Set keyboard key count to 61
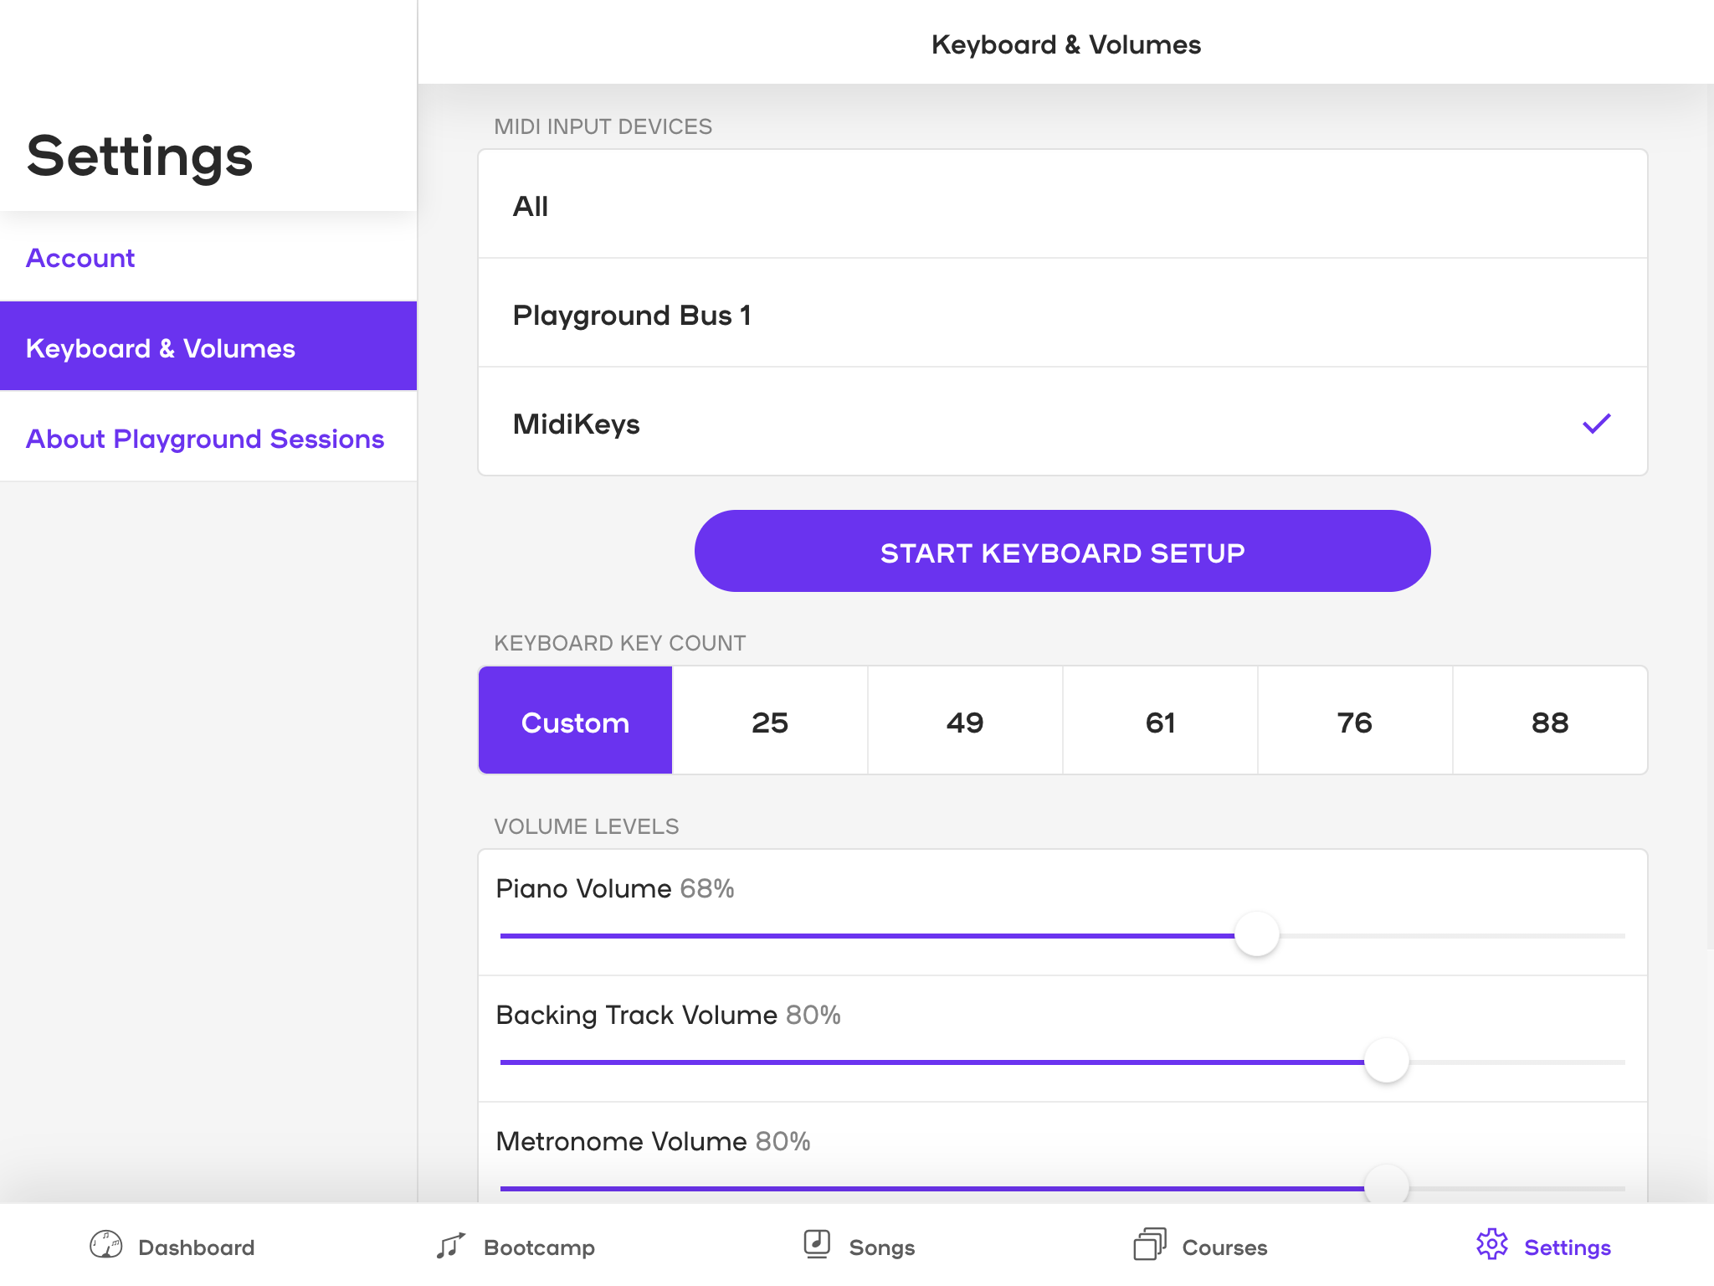 click(x=1160, y=721)
